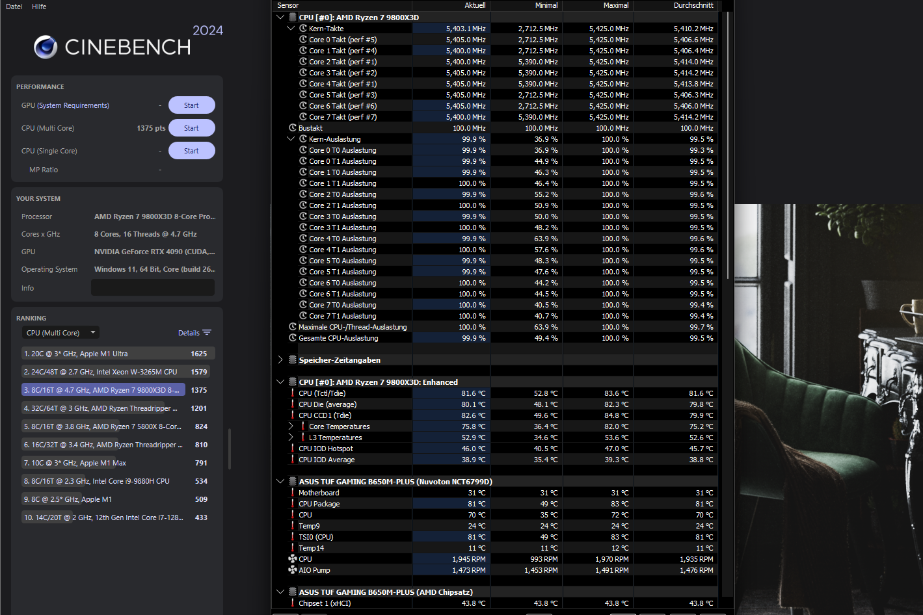This screenshot has height=615, width=923.
Task: Expand the L3 Temperatures node
Action: click(291, 438)
